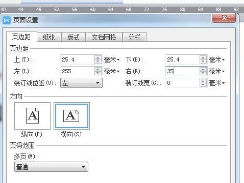Open the unit dropdown for 右(R) margin
This screenshot has width=244, height=183.
tap(217, 71)
